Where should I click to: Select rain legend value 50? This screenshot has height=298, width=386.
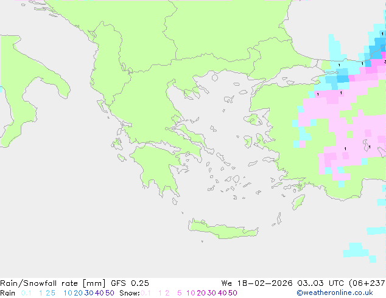pos(110,293)
